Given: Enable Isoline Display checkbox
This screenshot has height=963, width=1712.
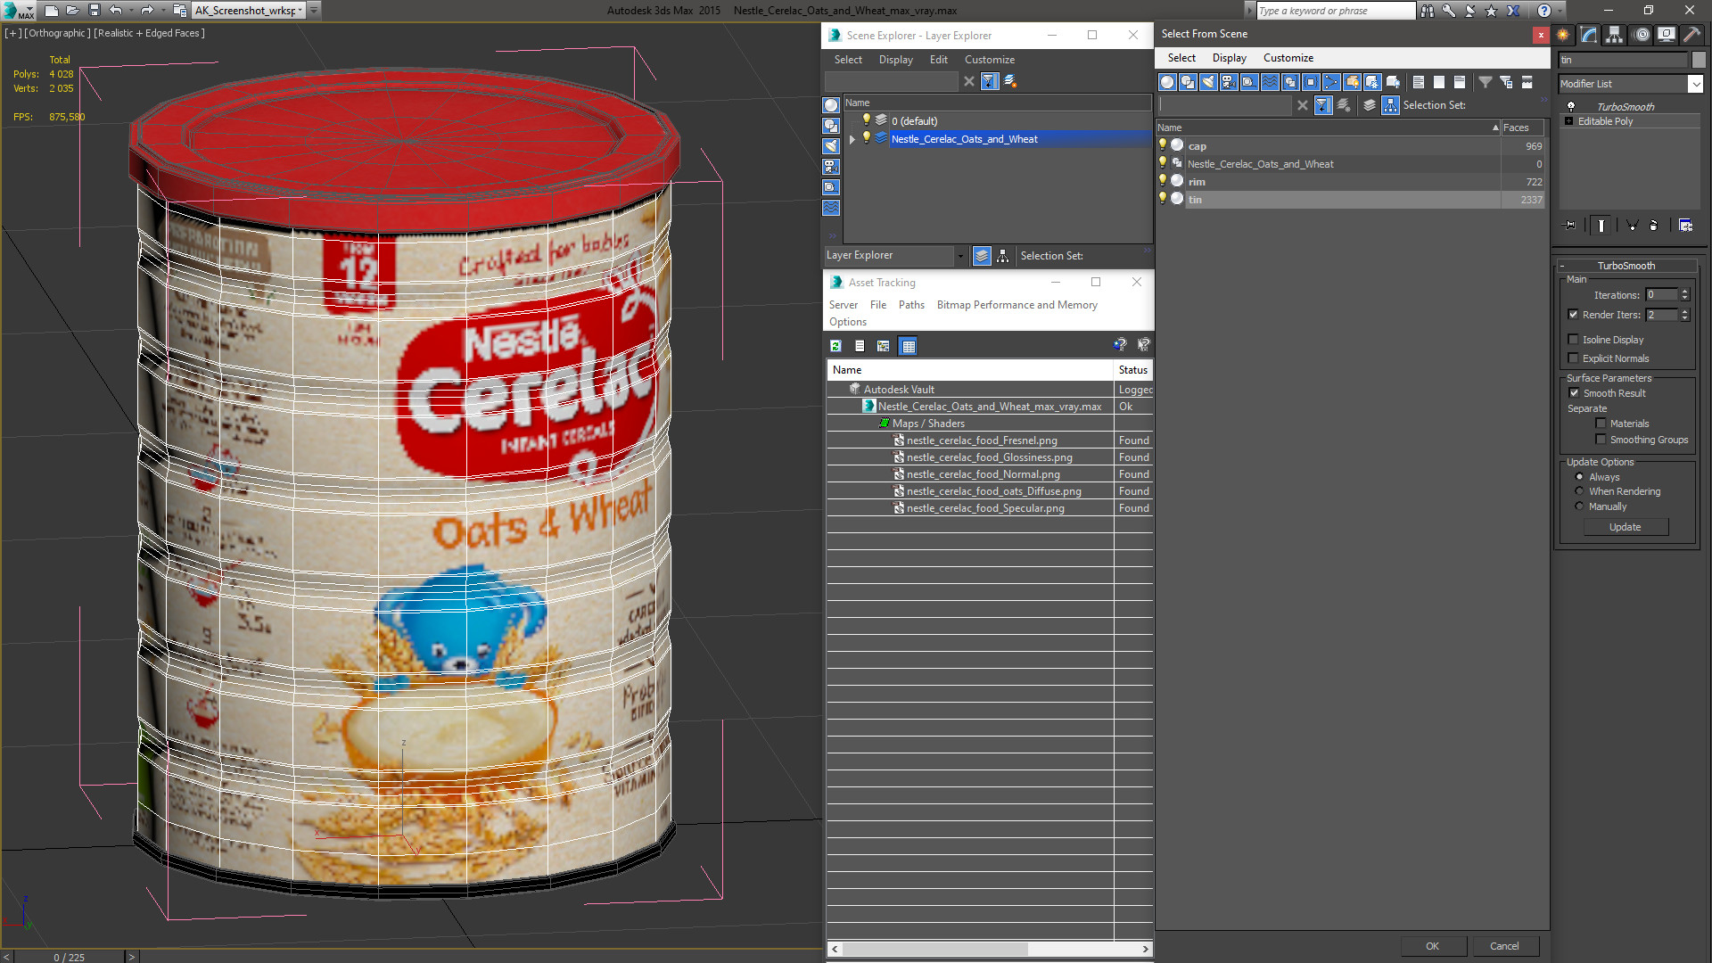Looking at the screenshot, I should tap(1574, 340).
